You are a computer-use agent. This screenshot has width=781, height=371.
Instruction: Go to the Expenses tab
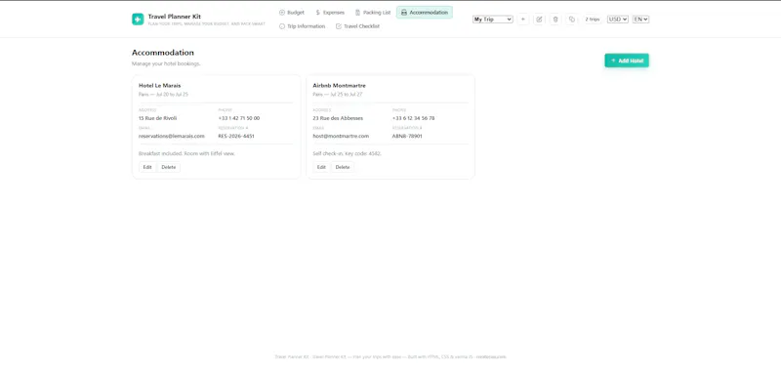pyautogui.click(x=330, y=13)
